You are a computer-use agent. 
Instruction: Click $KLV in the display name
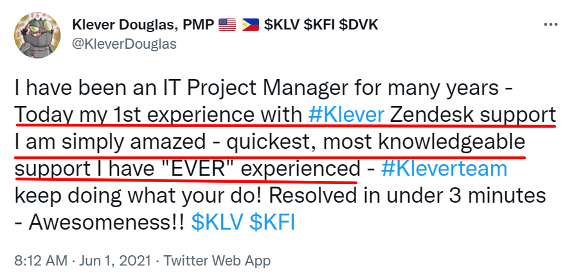click(x=284, y=25)
